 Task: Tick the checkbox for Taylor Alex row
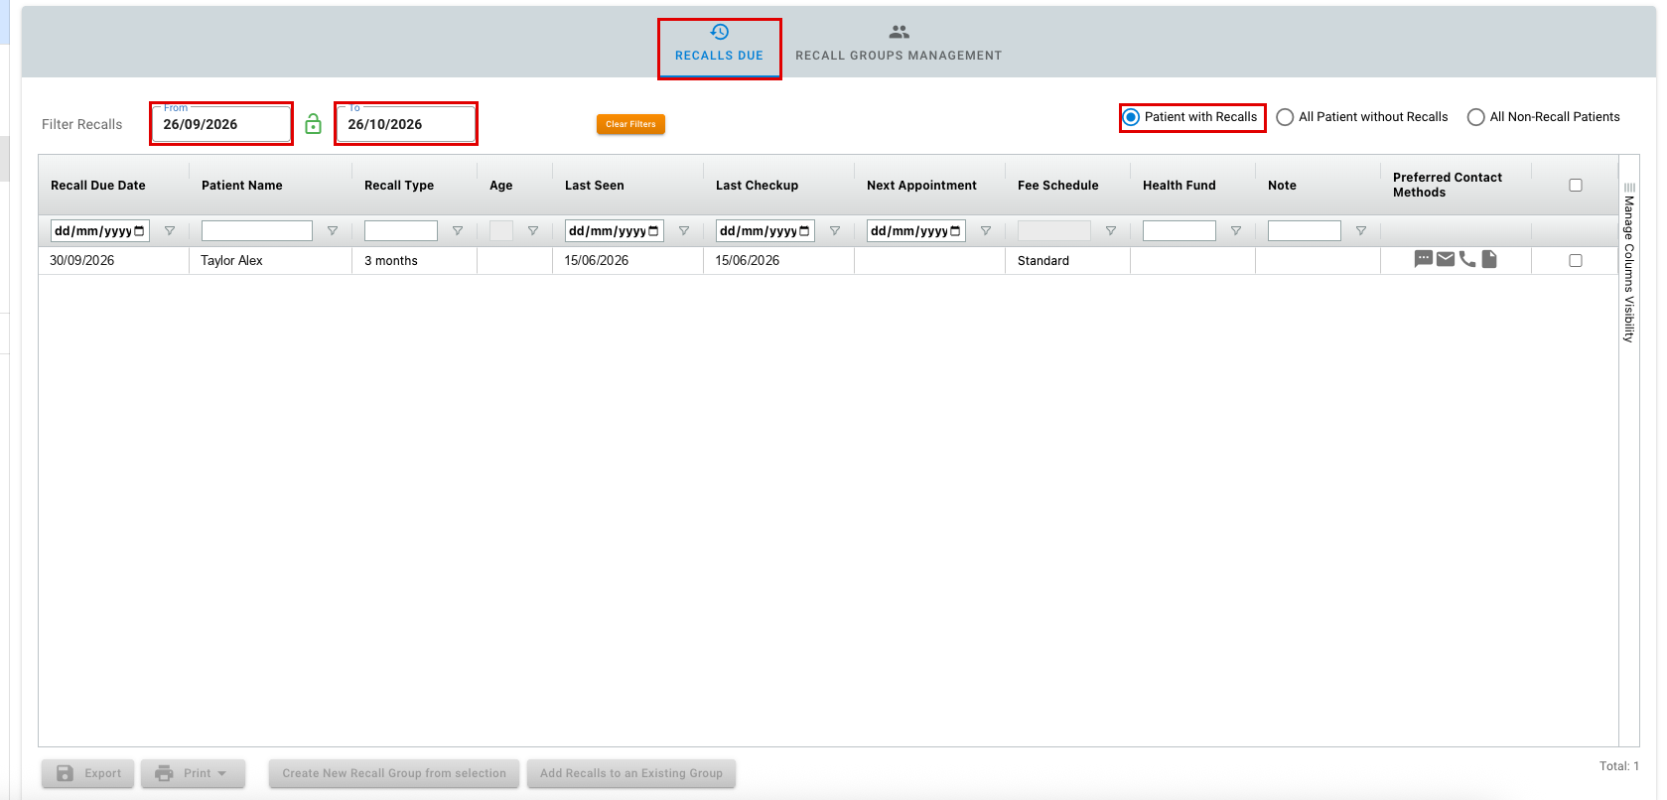pos(1576,260)
